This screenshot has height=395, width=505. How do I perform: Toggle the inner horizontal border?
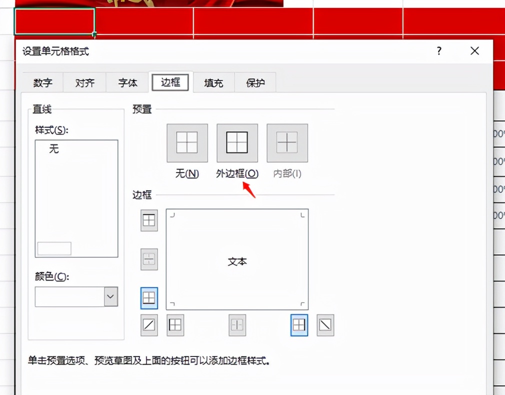click(x=148, y=259)
